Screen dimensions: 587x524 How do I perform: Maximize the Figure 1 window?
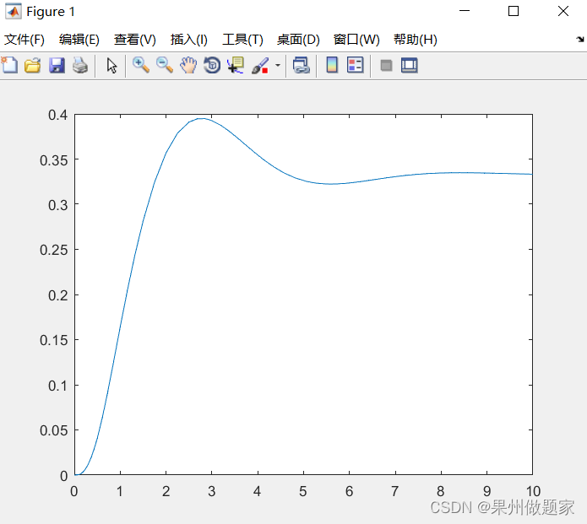[x=514, y=11]
